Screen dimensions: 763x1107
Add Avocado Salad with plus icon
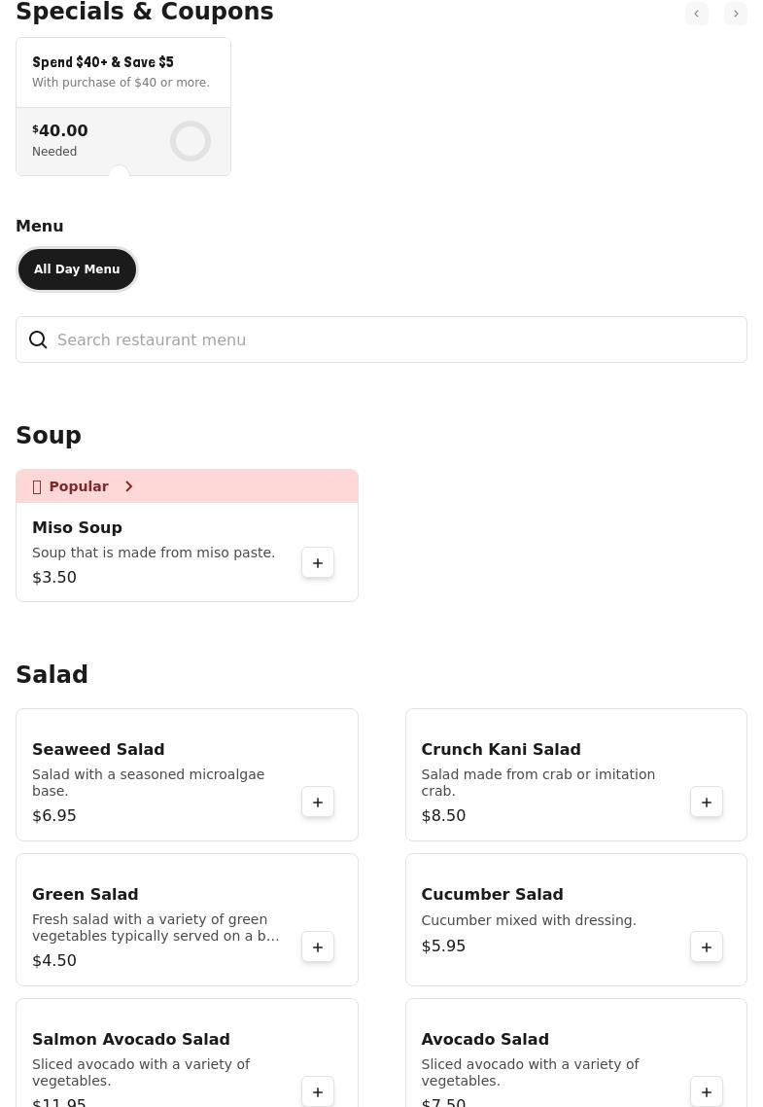point(707,1092)
